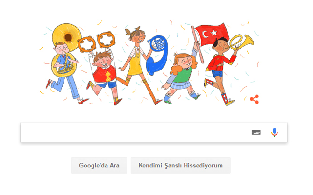Click the yellow trumpet near the flag
The height and width of the screenshot is (195, 313).
(241, 42)
